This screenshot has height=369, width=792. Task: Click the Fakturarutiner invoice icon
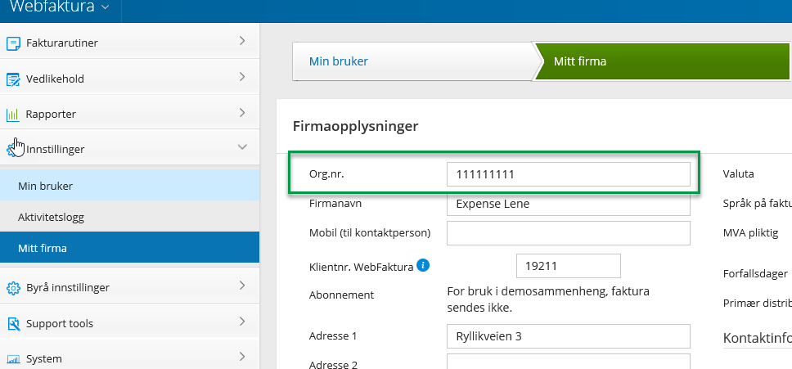coord(13,43)
